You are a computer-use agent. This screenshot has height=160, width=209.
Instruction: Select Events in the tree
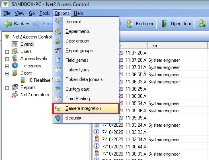[x=27, y=44]
